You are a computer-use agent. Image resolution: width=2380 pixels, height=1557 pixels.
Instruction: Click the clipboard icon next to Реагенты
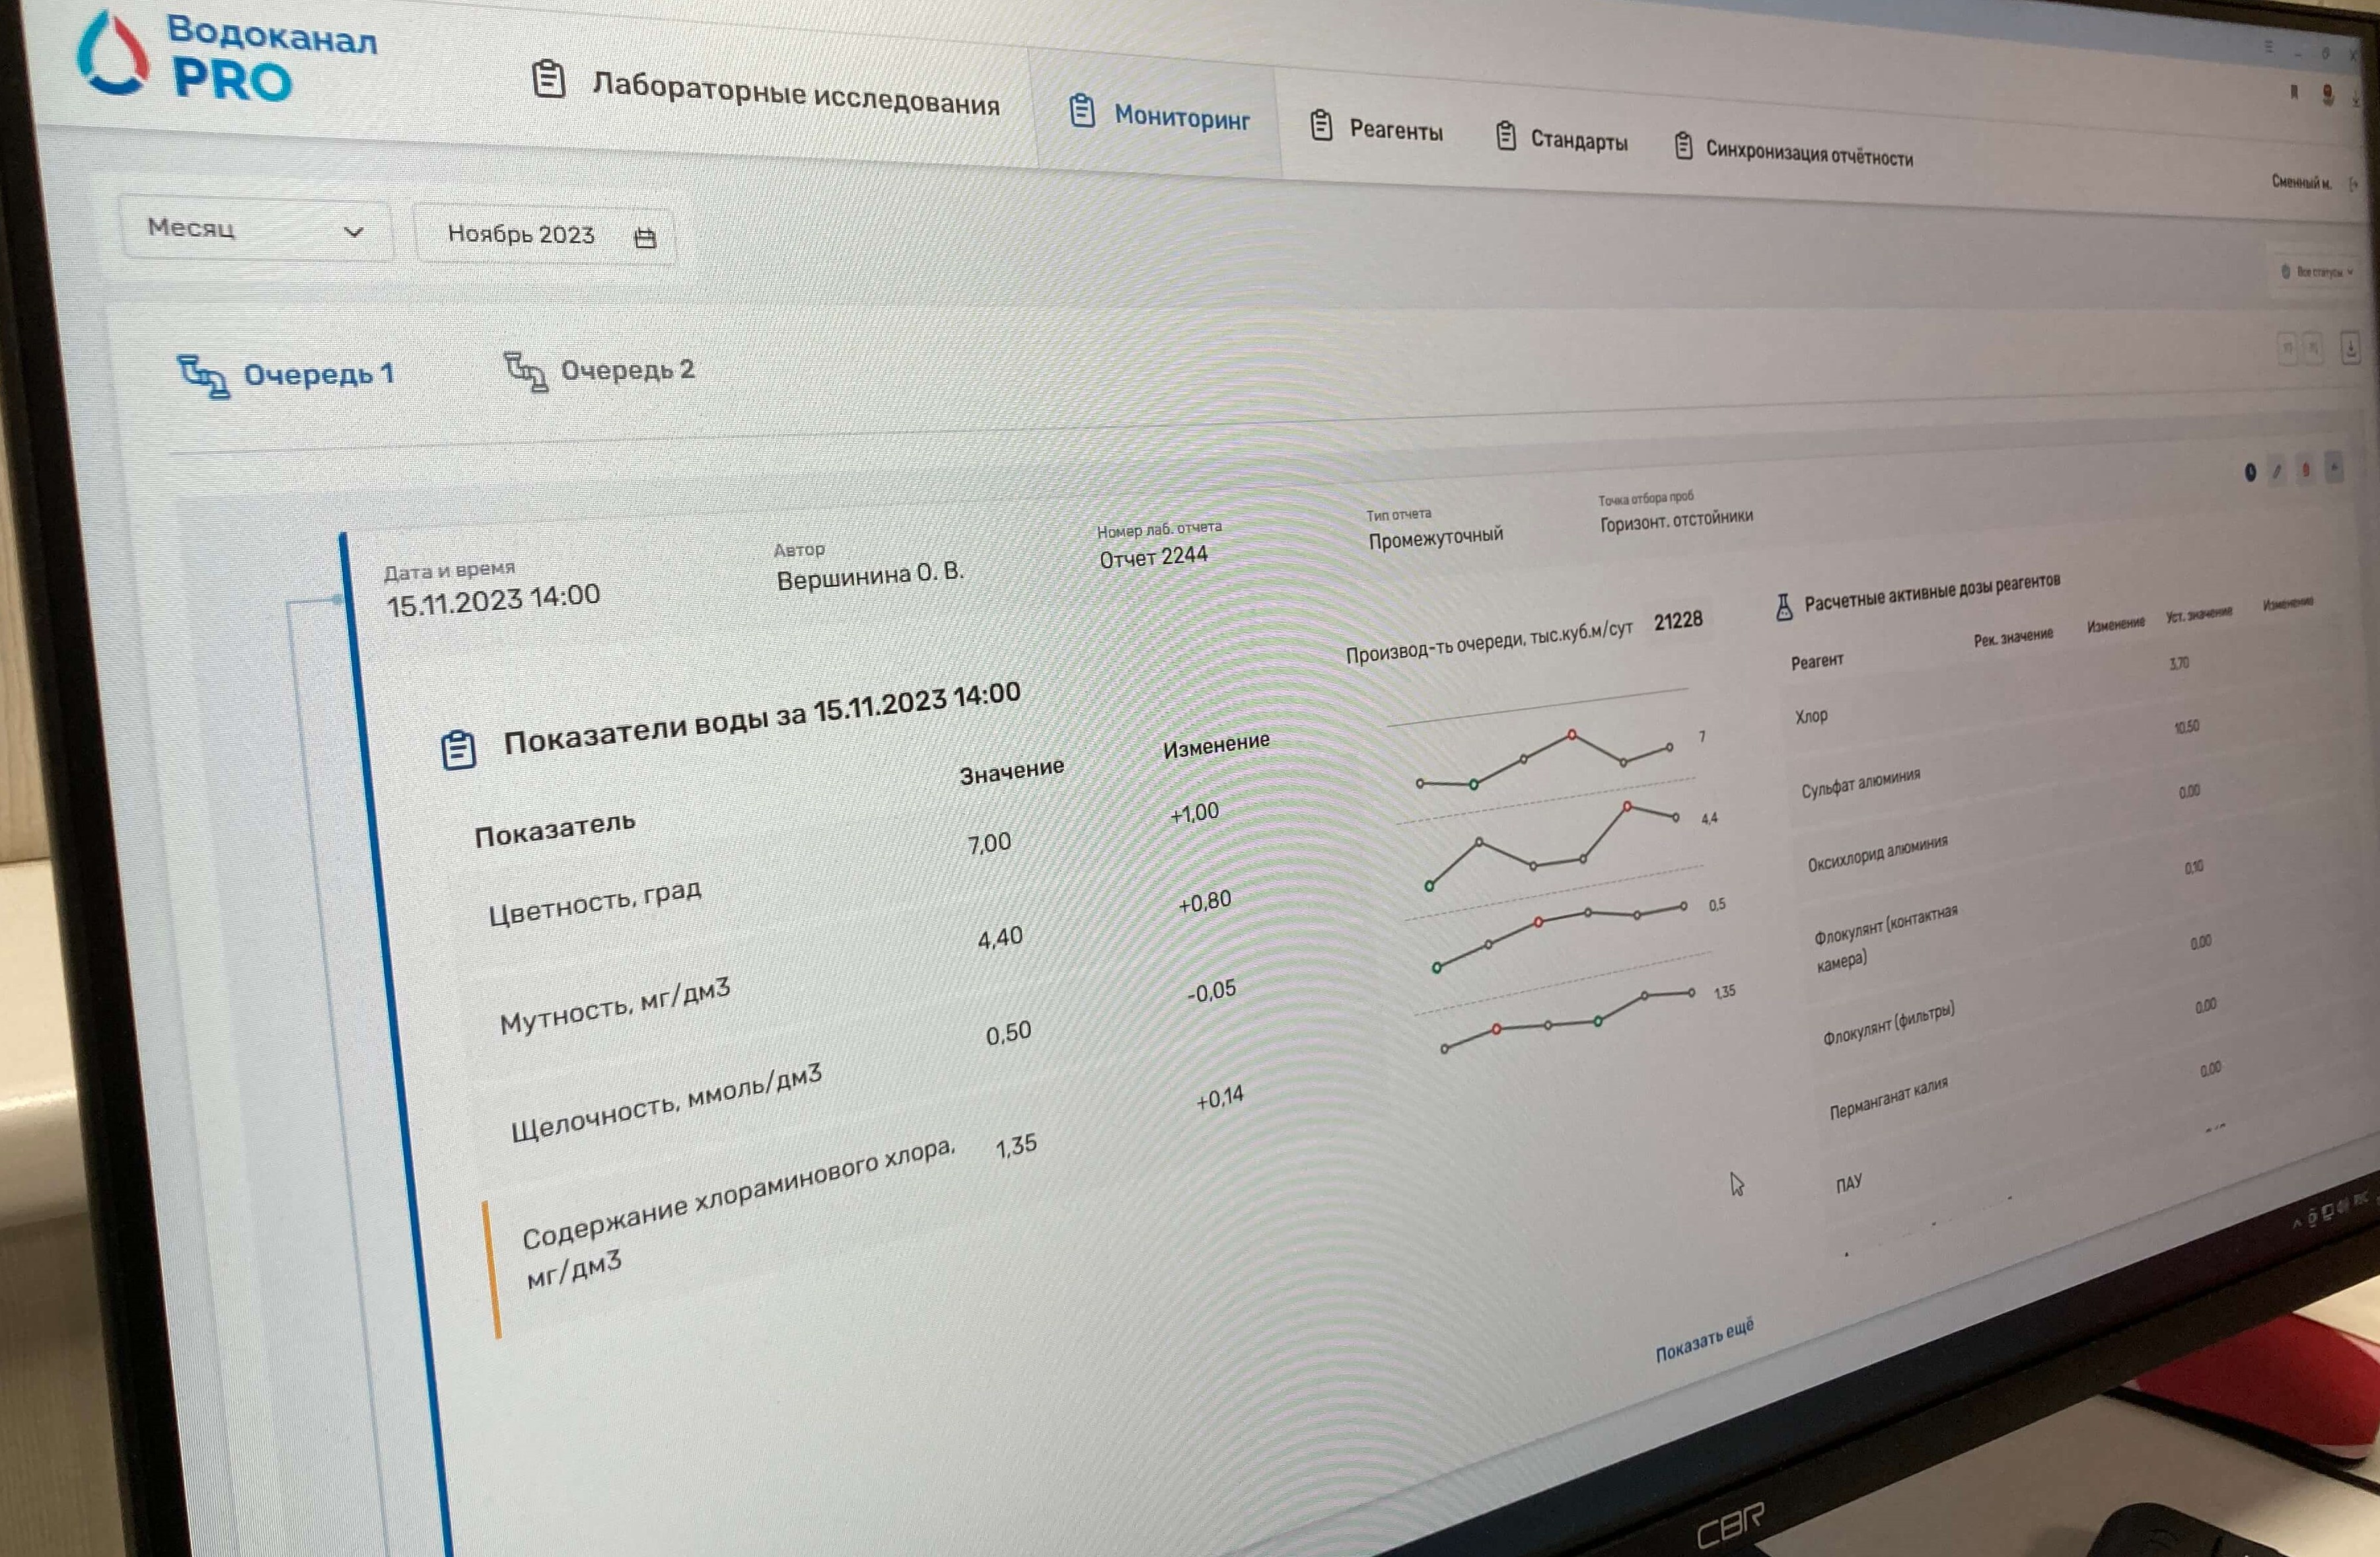[x=1321, y=125]
